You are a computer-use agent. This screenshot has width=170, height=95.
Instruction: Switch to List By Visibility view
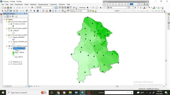point(10,16)
